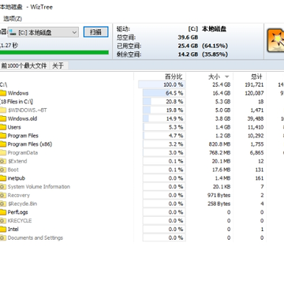Image resolution: width=284 pixels, height=284 pixels.
Task: Select the Recovery folder icon
Action: 2,195
